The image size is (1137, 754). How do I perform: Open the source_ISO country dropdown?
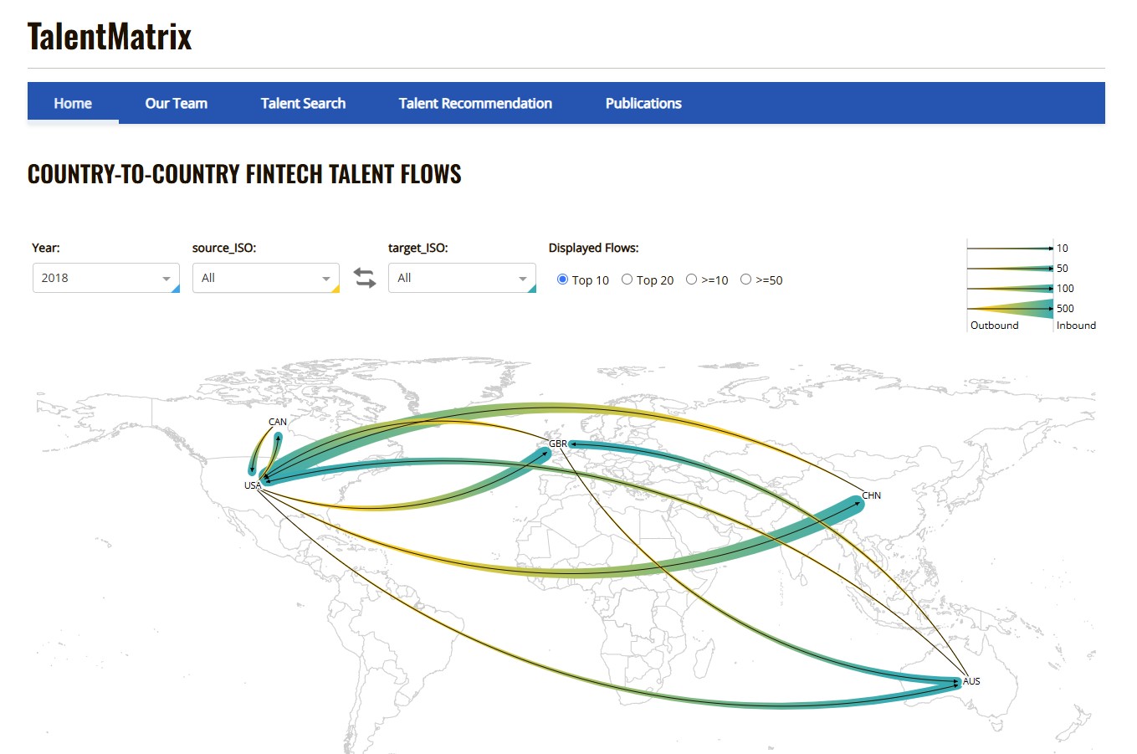[265, 277]
